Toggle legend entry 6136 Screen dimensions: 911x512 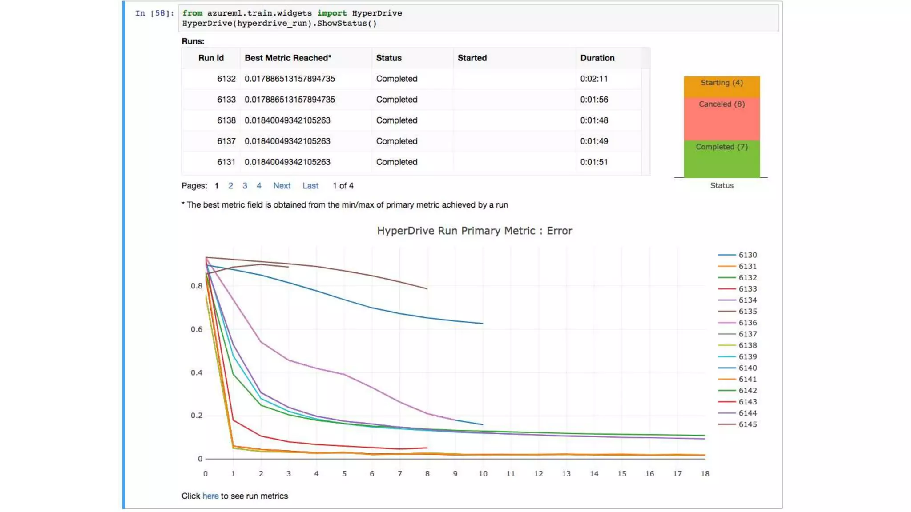point(737,323)
